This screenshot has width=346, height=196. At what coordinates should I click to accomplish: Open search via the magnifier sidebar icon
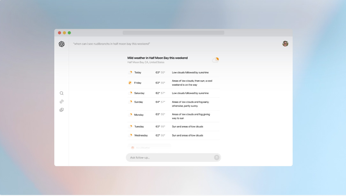[62, 93]
